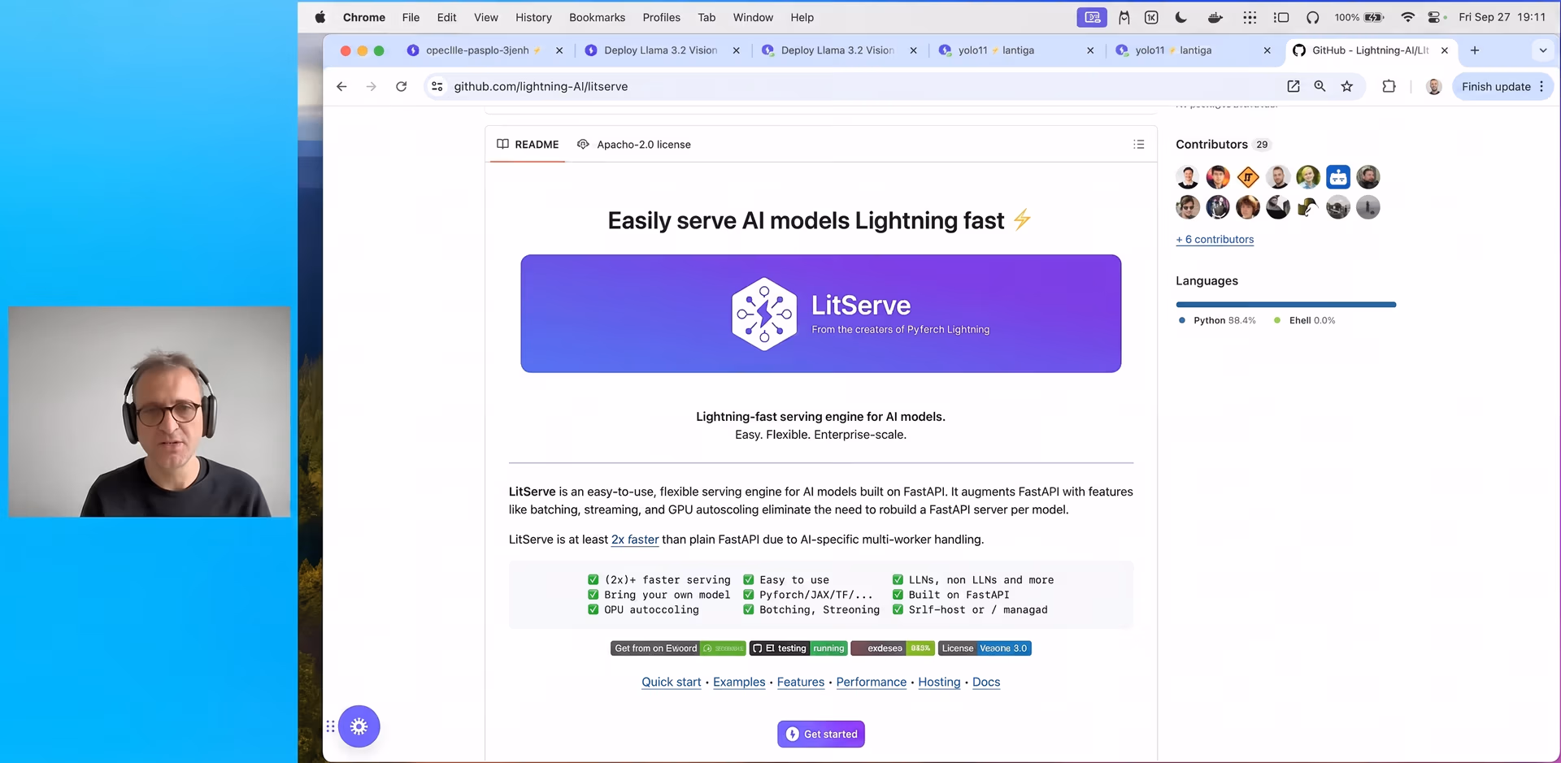This screenshot has width=1561, height=763.
Task: Open the Chrome three-dot menu
Action: coord(1541,86)
